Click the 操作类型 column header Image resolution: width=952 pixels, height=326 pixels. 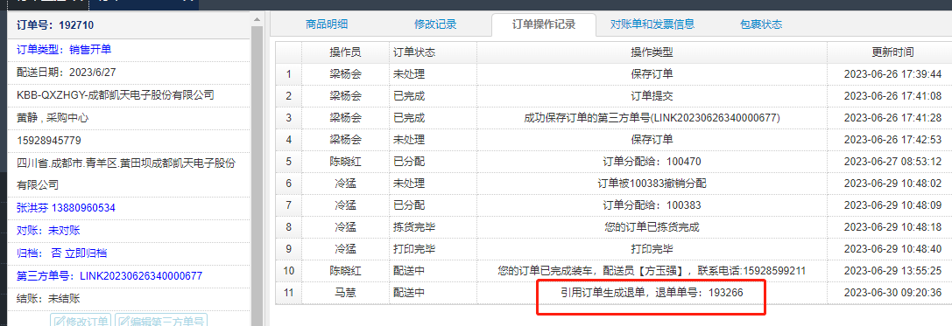coord(652,52)
